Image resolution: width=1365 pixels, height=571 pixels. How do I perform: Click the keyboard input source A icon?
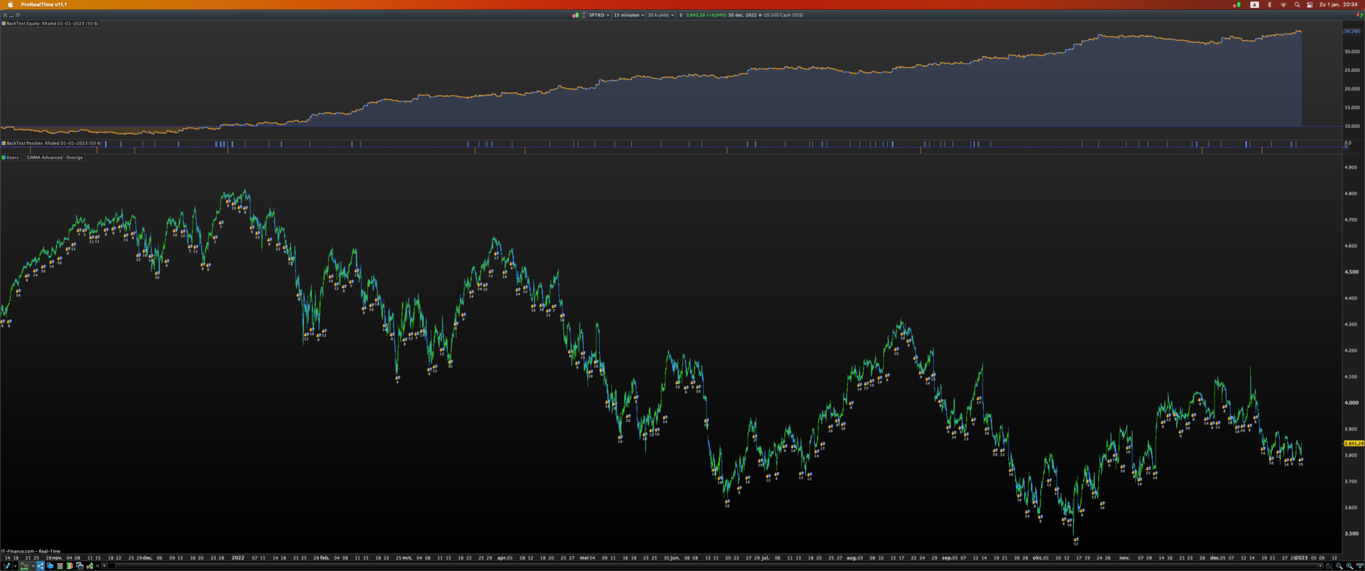click(1254, 5)
